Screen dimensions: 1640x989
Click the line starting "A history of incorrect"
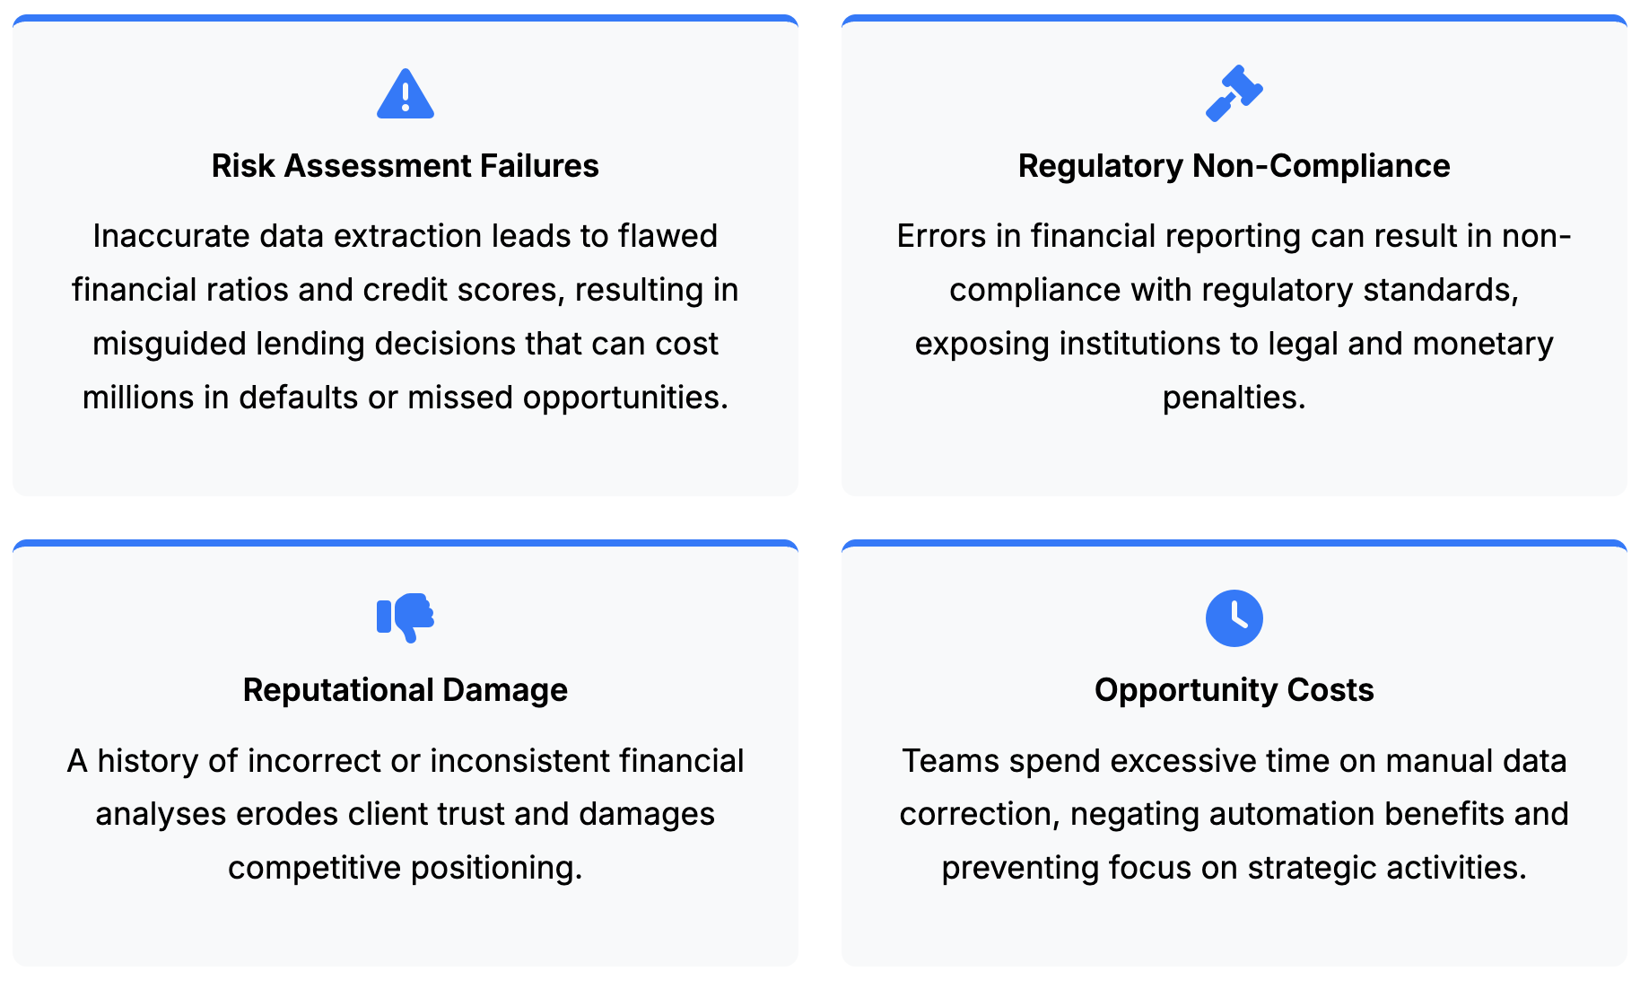click(406, 761)
